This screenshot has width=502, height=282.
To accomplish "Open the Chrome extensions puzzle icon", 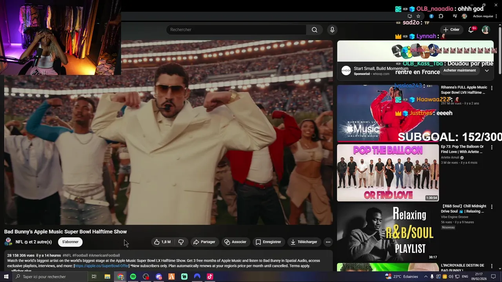I will pyautogui.click(x=441, y=16).
